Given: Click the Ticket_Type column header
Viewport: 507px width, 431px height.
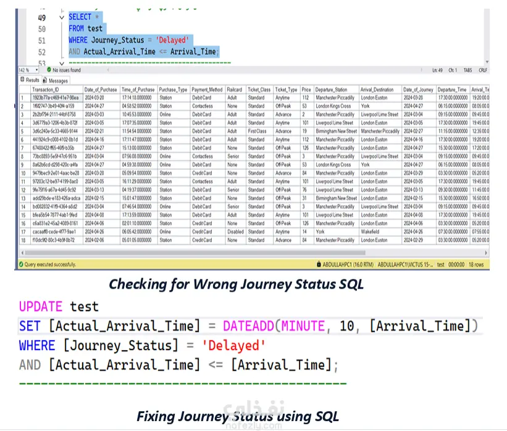Looking at the screenshot, I should coord(287,90).
